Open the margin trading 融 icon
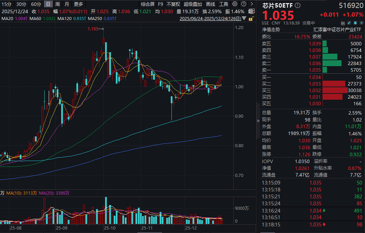The image size is (365, 233). [x=343, y=23]
